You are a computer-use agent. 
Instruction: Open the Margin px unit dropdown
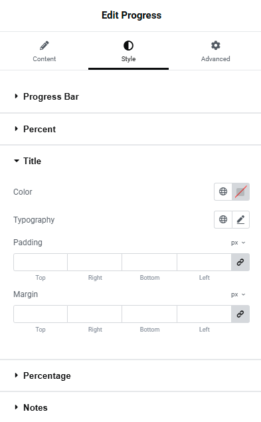238,294
